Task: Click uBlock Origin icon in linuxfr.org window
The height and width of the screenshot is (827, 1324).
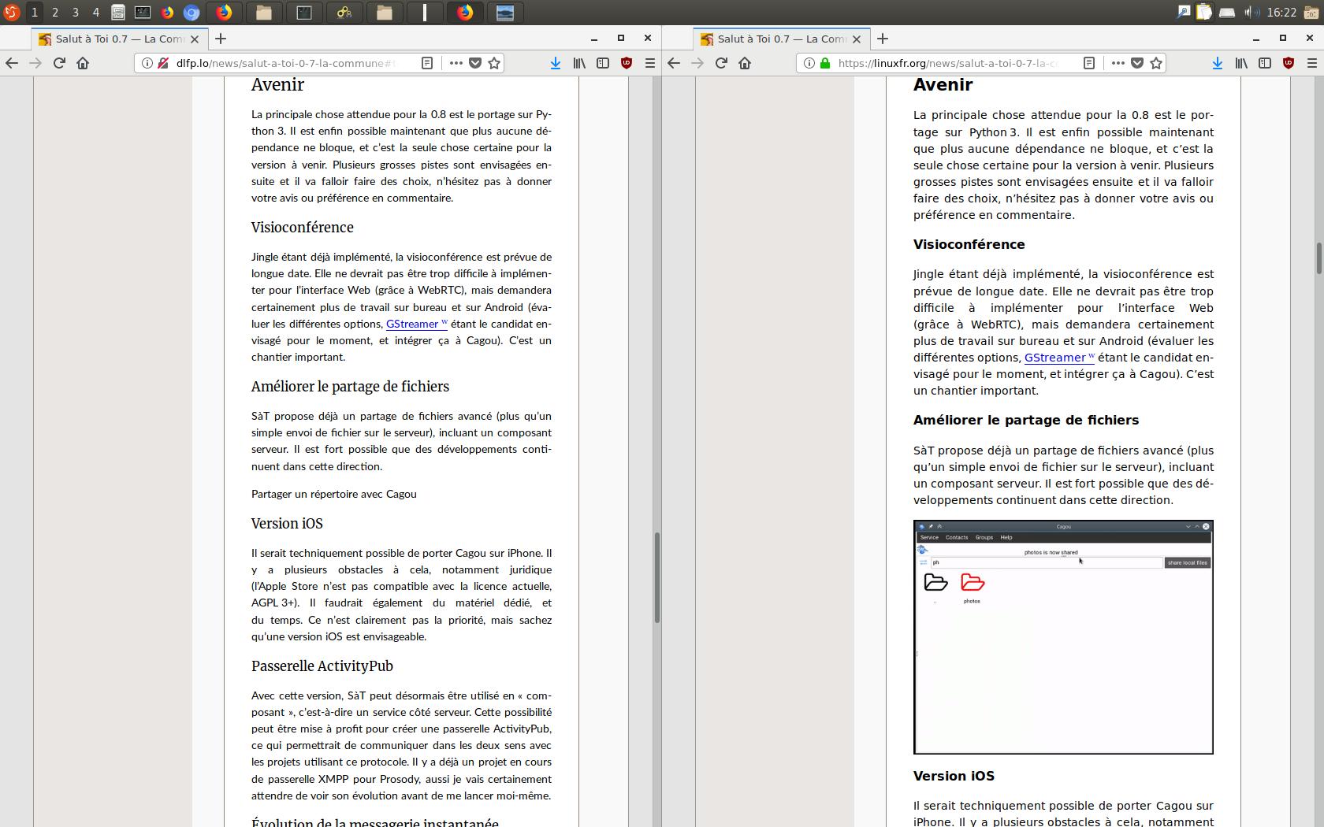Action: (1289, 63)
